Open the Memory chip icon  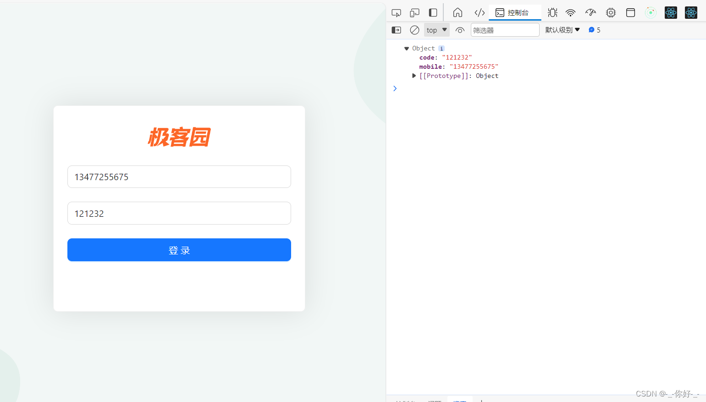click(x=611, y=13)
